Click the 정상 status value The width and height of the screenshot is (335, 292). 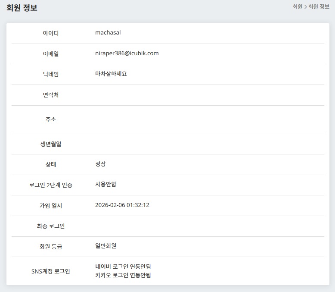pos(100,164)
